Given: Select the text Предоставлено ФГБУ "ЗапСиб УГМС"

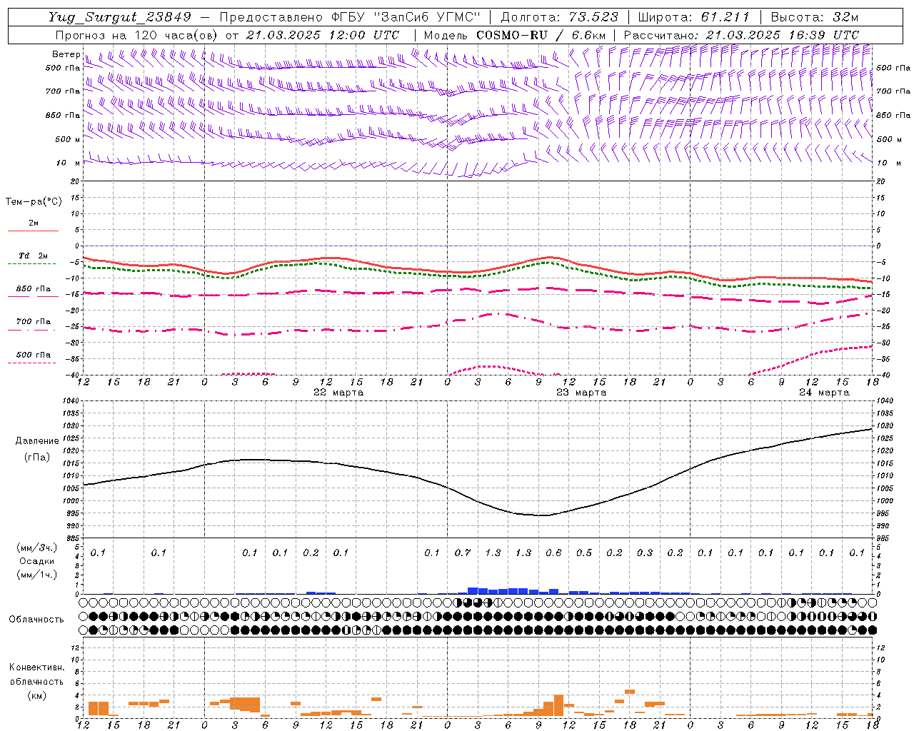Looking at the screenshot, I should (350, 17).
